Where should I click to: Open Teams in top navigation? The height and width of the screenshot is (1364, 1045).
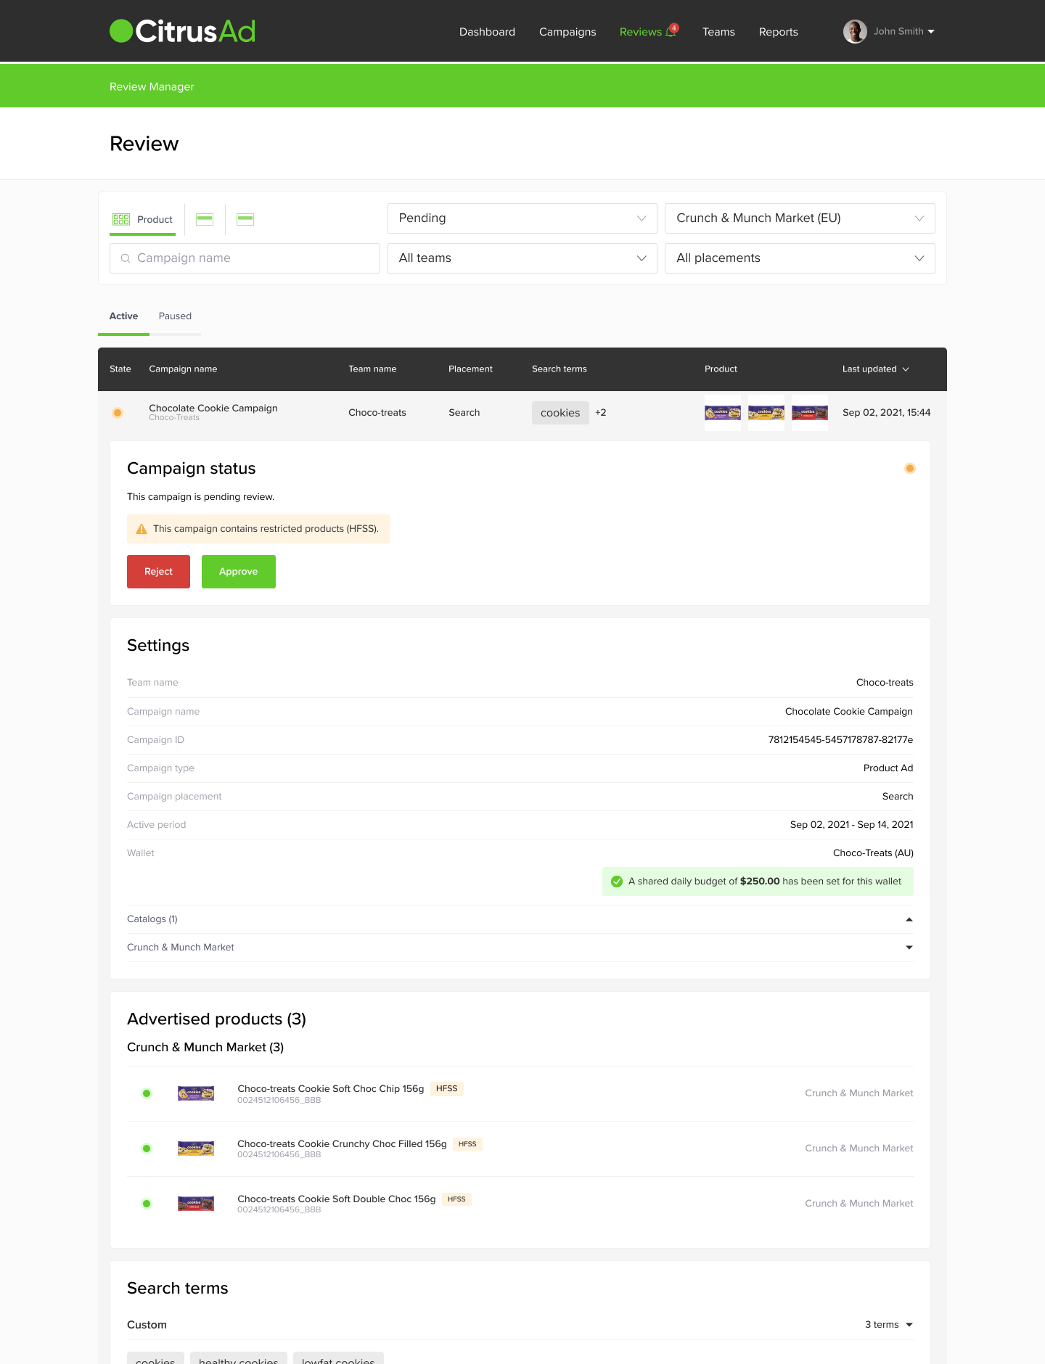718,32
